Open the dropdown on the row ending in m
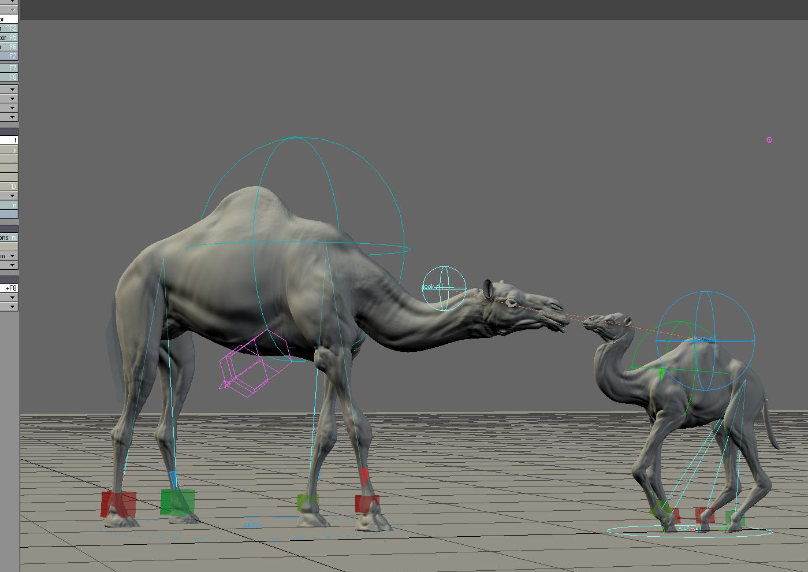 pyautogui.click(x=13, y=255)
